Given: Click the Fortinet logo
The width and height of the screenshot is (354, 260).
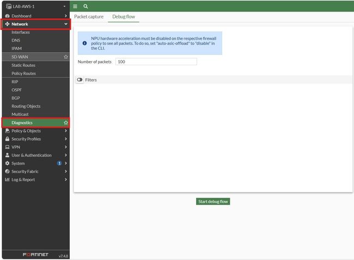Looking at the screenshot, I should 35,255.
